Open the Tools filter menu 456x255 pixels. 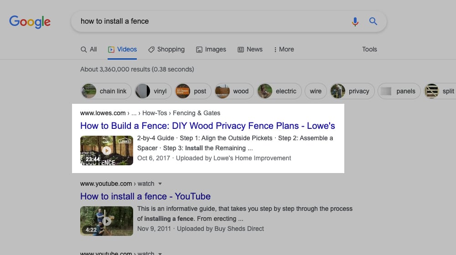pyautogui.click(x=369, y=49)
